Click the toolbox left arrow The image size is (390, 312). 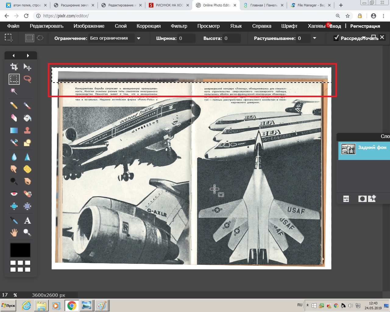[13, 55]
